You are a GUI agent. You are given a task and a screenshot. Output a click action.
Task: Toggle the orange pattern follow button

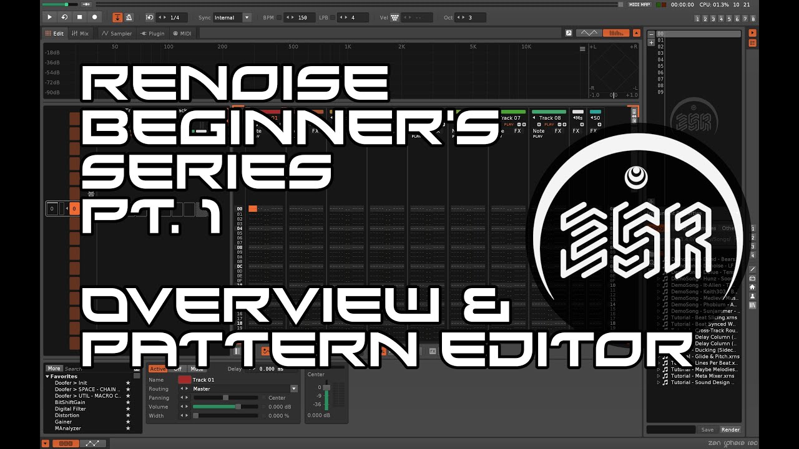(117, 17)
